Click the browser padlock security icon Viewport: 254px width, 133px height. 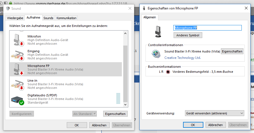tap(11, 3)
